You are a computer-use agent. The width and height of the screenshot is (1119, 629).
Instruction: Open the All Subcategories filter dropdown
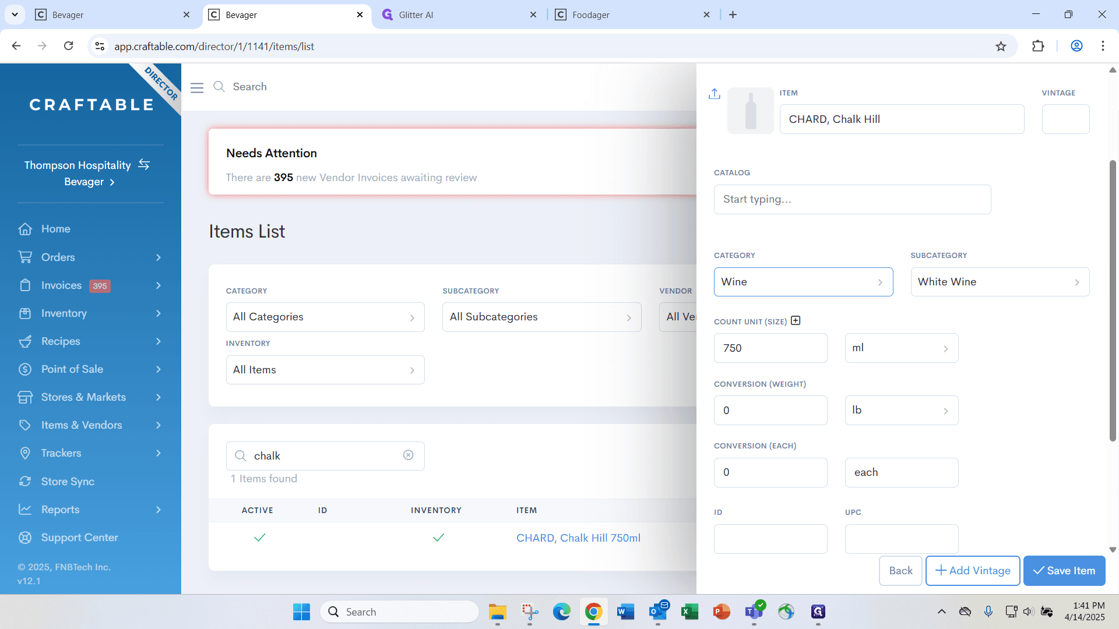[x=541, y=317]
